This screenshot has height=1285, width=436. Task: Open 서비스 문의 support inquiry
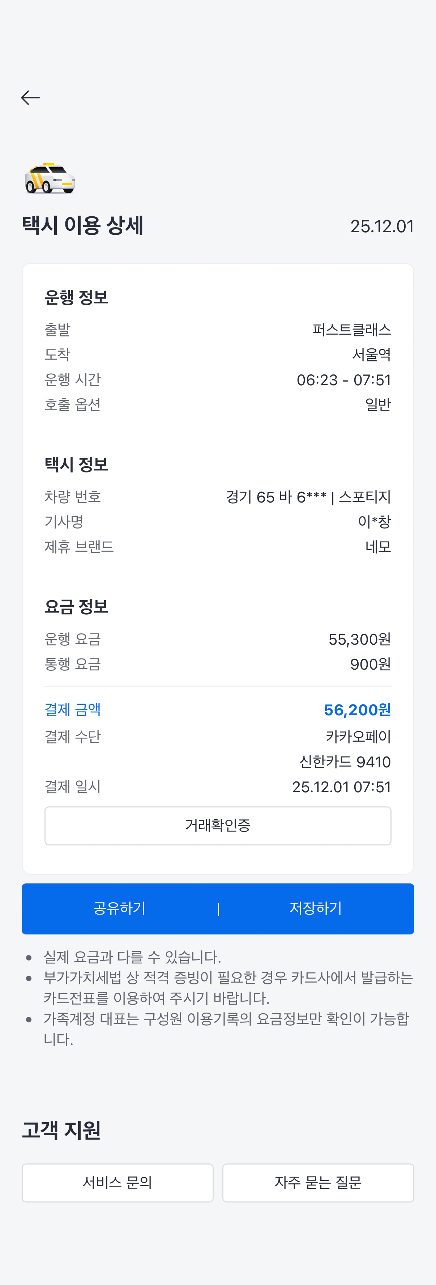[117, 1182]
